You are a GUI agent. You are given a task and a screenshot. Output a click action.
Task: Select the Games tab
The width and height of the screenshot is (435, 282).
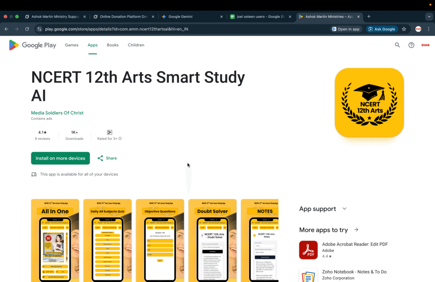(x=71, y=45)
